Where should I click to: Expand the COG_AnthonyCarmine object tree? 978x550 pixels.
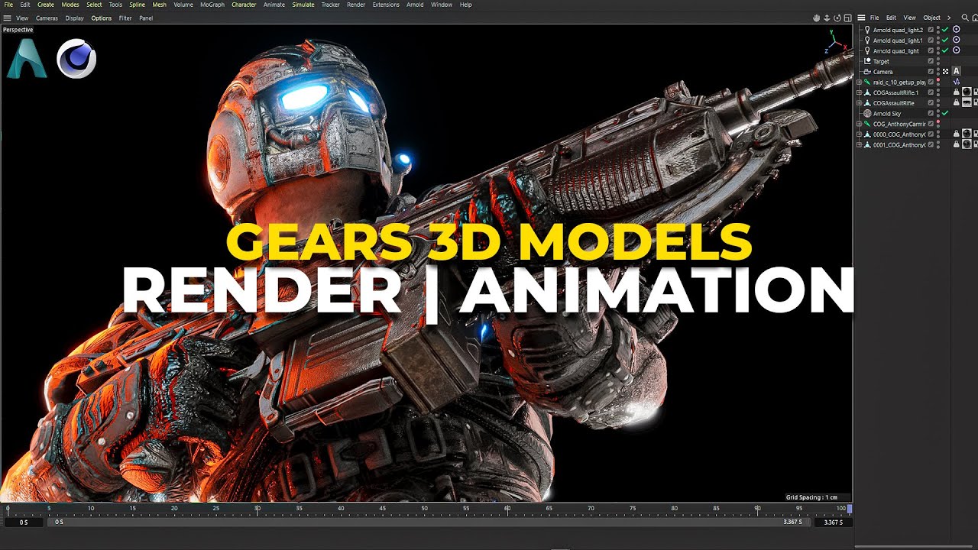click(x=859, y=124)
